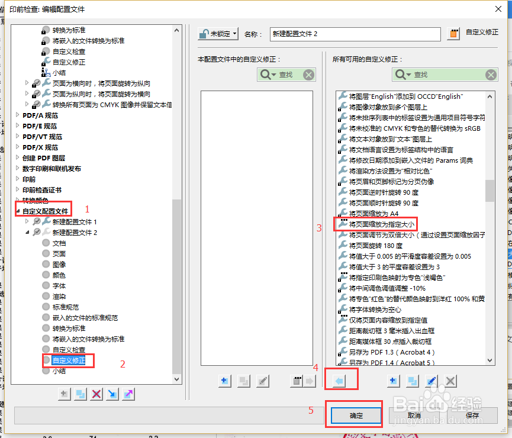Clear the right-side fixup search field

coord(491,75)
